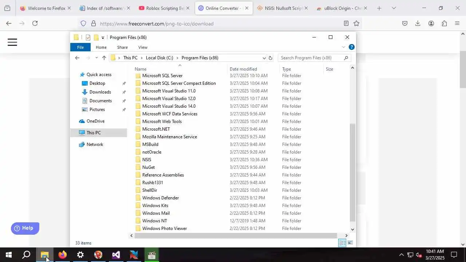Viewport: 466px width, 262px height.
Task: Click the Firefox shield tracking protection icon
Action: [x=83, y=23]
